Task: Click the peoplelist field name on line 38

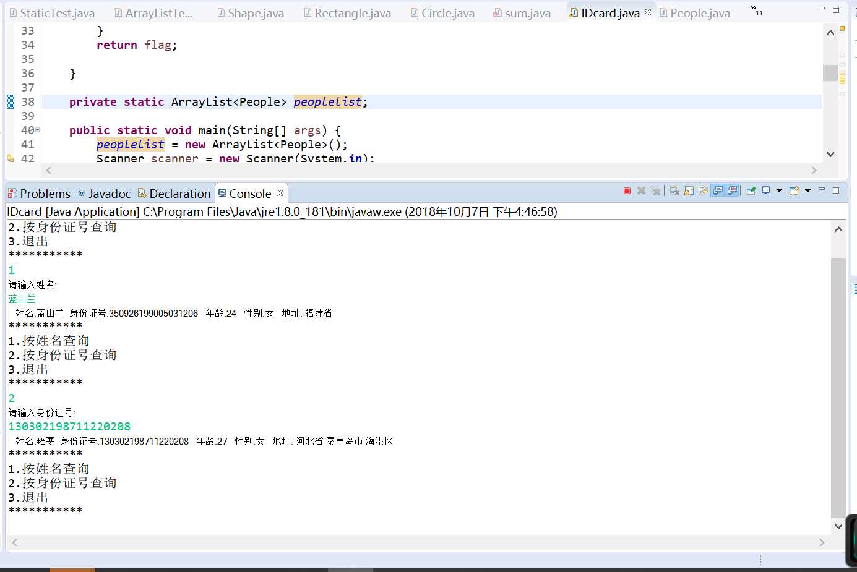Action: (327, 101)
